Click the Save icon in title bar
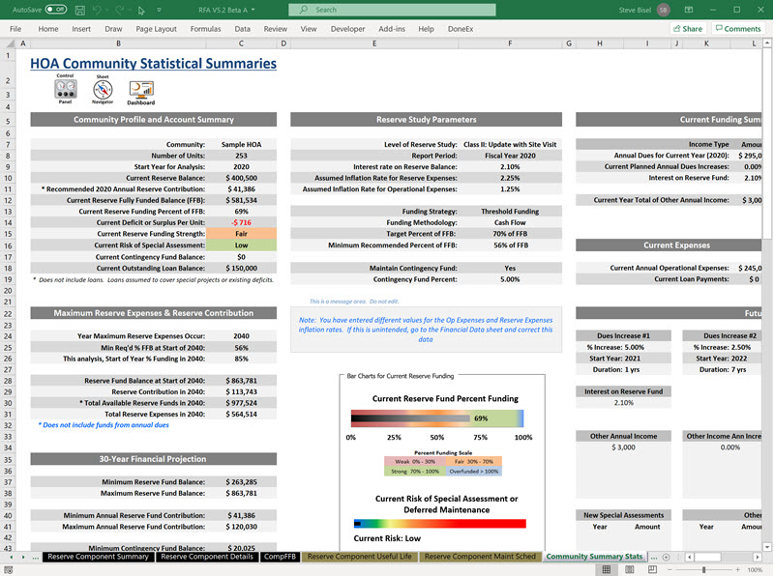The height and width of the screenshot is (576, 774). (79, 9)
